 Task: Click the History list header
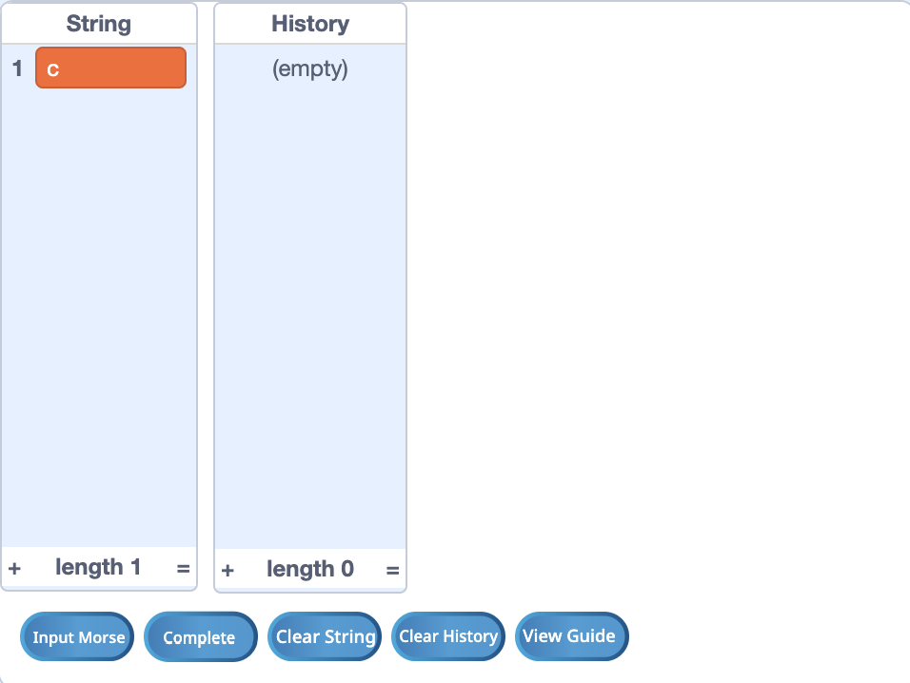coord(310,24)
